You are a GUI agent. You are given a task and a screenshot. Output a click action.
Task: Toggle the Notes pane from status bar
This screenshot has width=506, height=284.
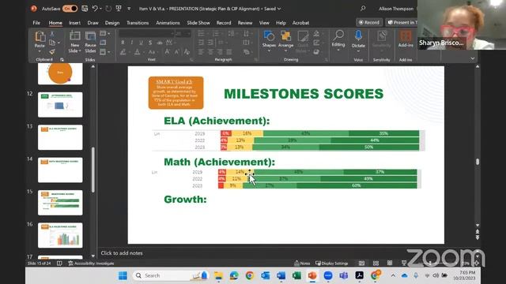pos(302,263)
